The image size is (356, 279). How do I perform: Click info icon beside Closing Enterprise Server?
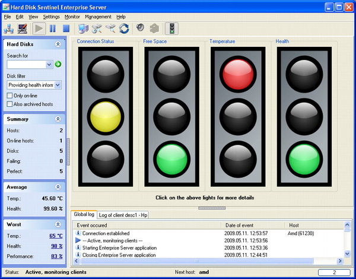coord(78,255)
